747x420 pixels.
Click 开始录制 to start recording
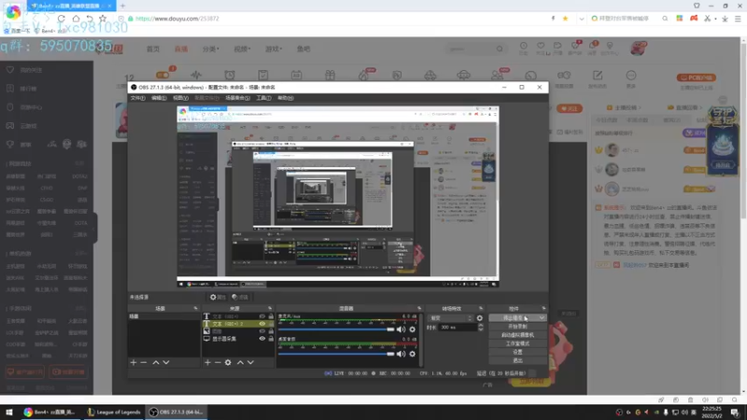517,327
